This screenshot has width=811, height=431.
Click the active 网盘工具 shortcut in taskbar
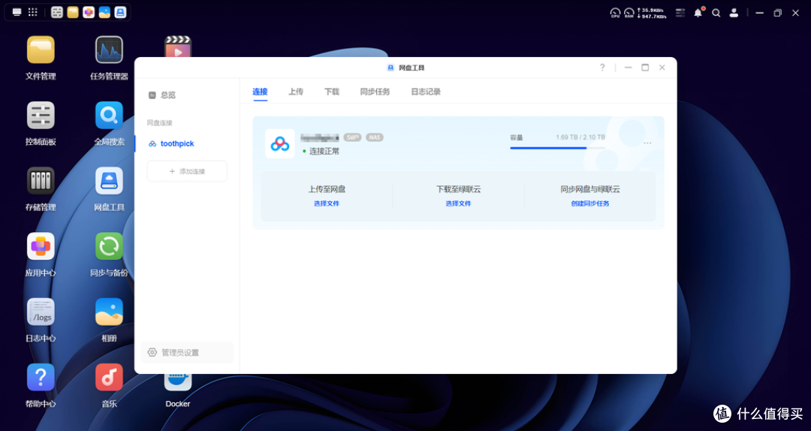click(120, 13)
